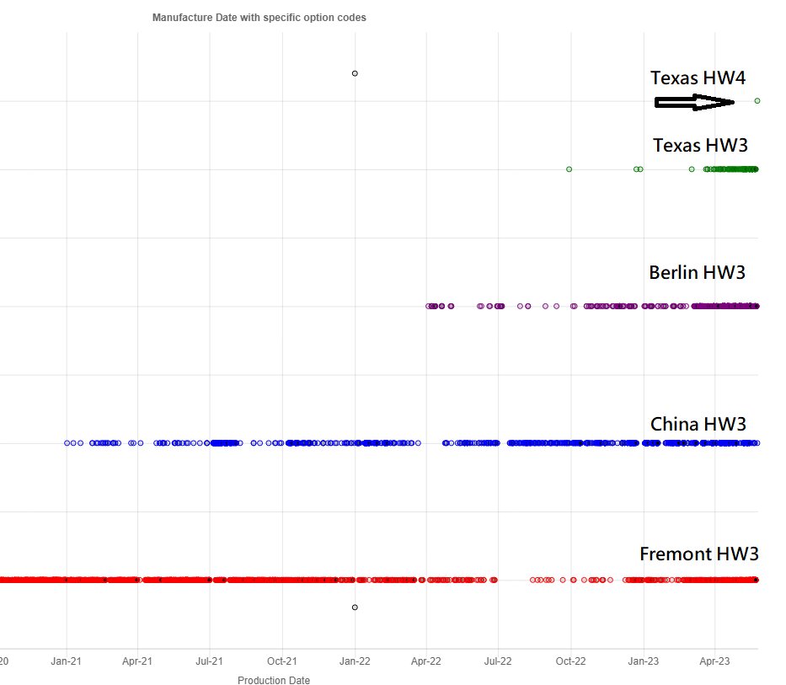Select the isolated green Texas HW3 point near Oct-22
This screenshot has width=786, height=685.
pos(569,169)
